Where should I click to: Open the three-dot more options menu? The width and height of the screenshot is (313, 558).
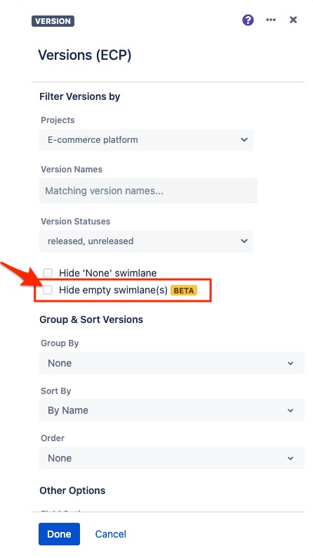(271, 20)
